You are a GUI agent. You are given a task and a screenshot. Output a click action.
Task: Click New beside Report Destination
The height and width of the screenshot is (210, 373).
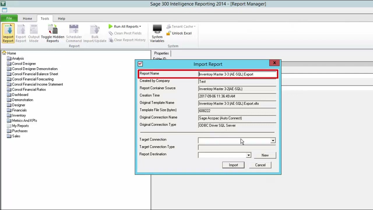point(265,155)
